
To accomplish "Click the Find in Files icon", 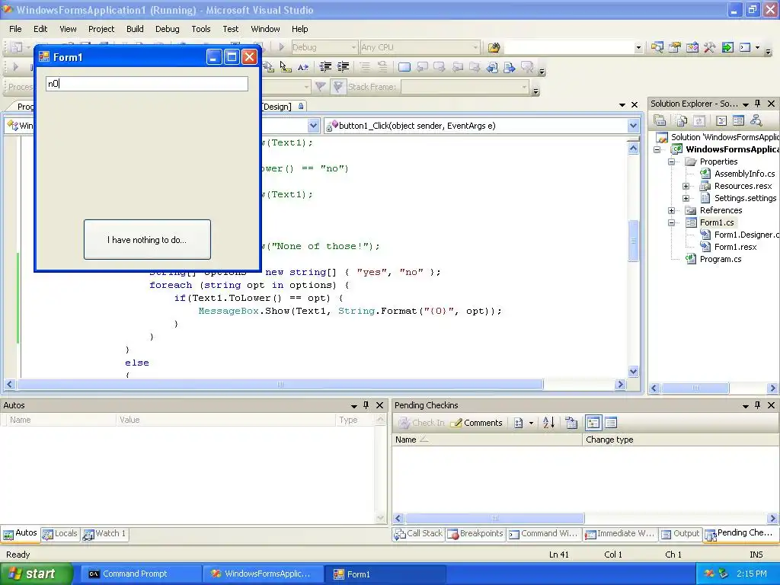I will point(494,47).
